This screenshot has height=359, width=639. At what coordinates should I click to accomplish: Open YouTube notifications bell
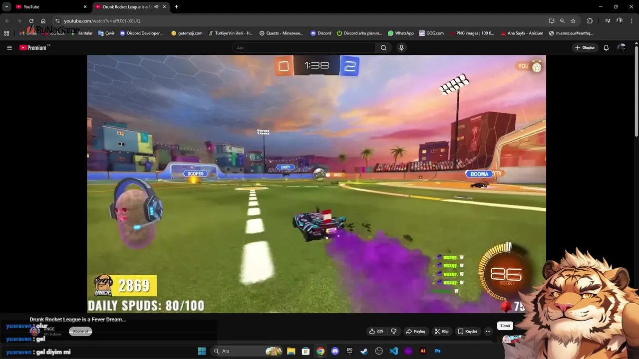tap(606, 48)
